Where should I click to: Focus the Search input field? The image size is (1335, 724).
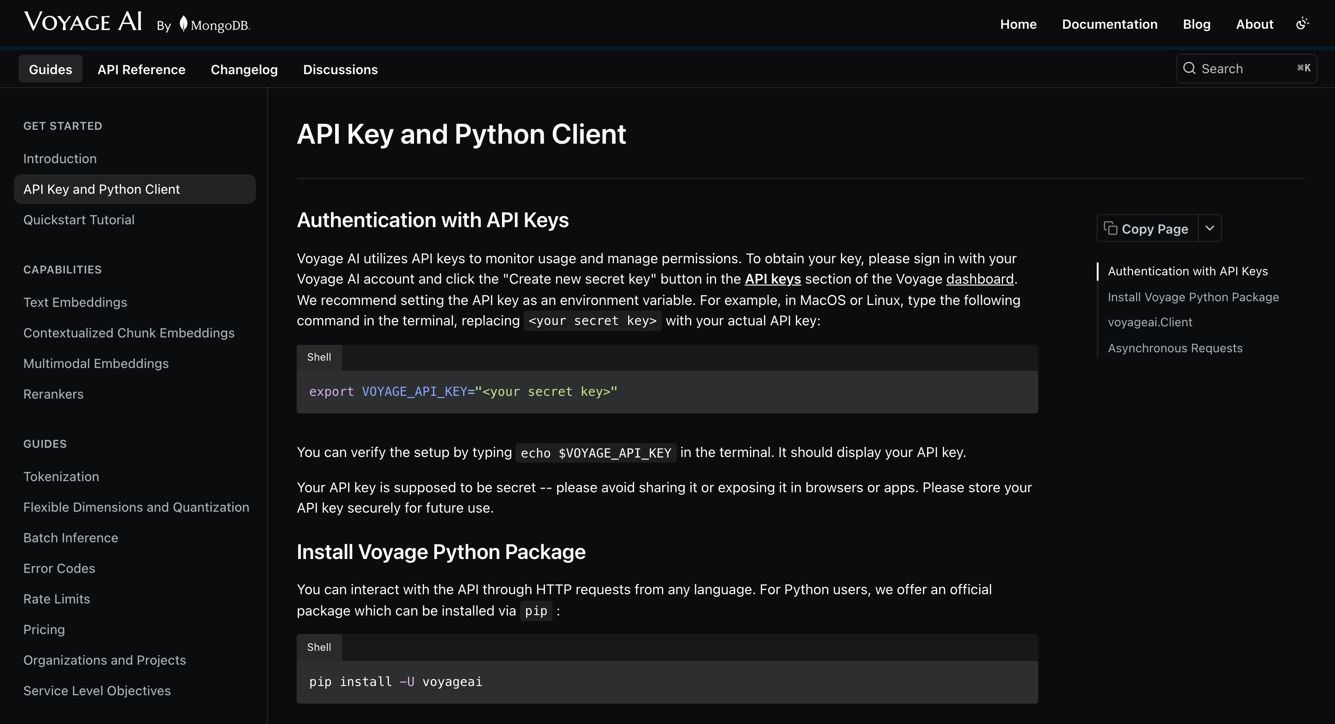tap(1246, 69)
